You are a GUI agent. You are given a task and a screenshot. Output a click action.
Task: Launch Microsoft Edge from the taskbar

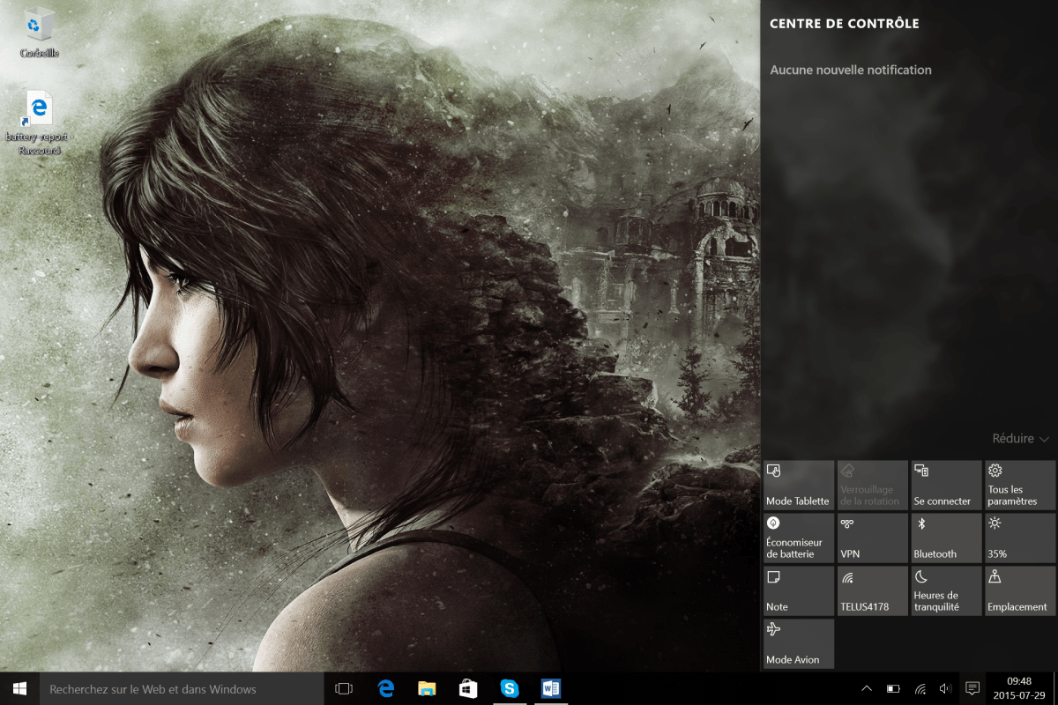[x=386, y=688]
